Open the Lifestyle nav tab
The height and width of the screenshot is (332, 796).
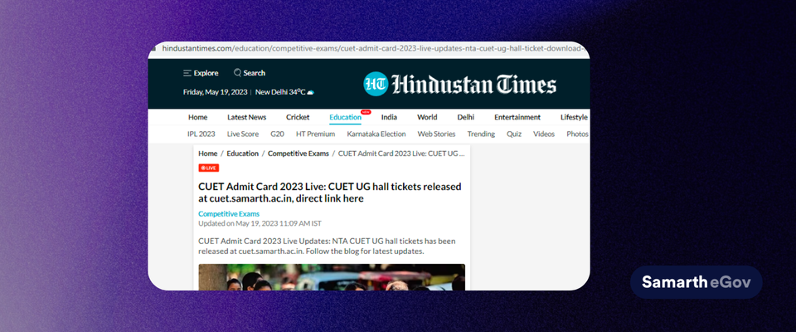coord(574,117)
